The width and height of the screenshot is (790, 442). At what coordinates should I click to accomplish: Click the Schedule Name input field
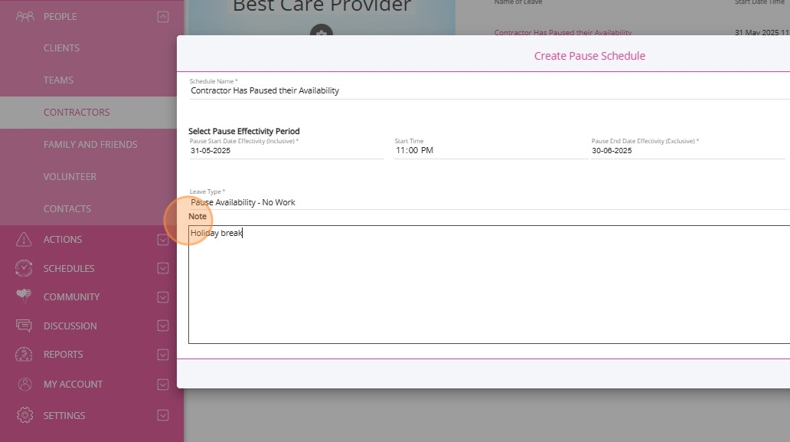(489, 90)
